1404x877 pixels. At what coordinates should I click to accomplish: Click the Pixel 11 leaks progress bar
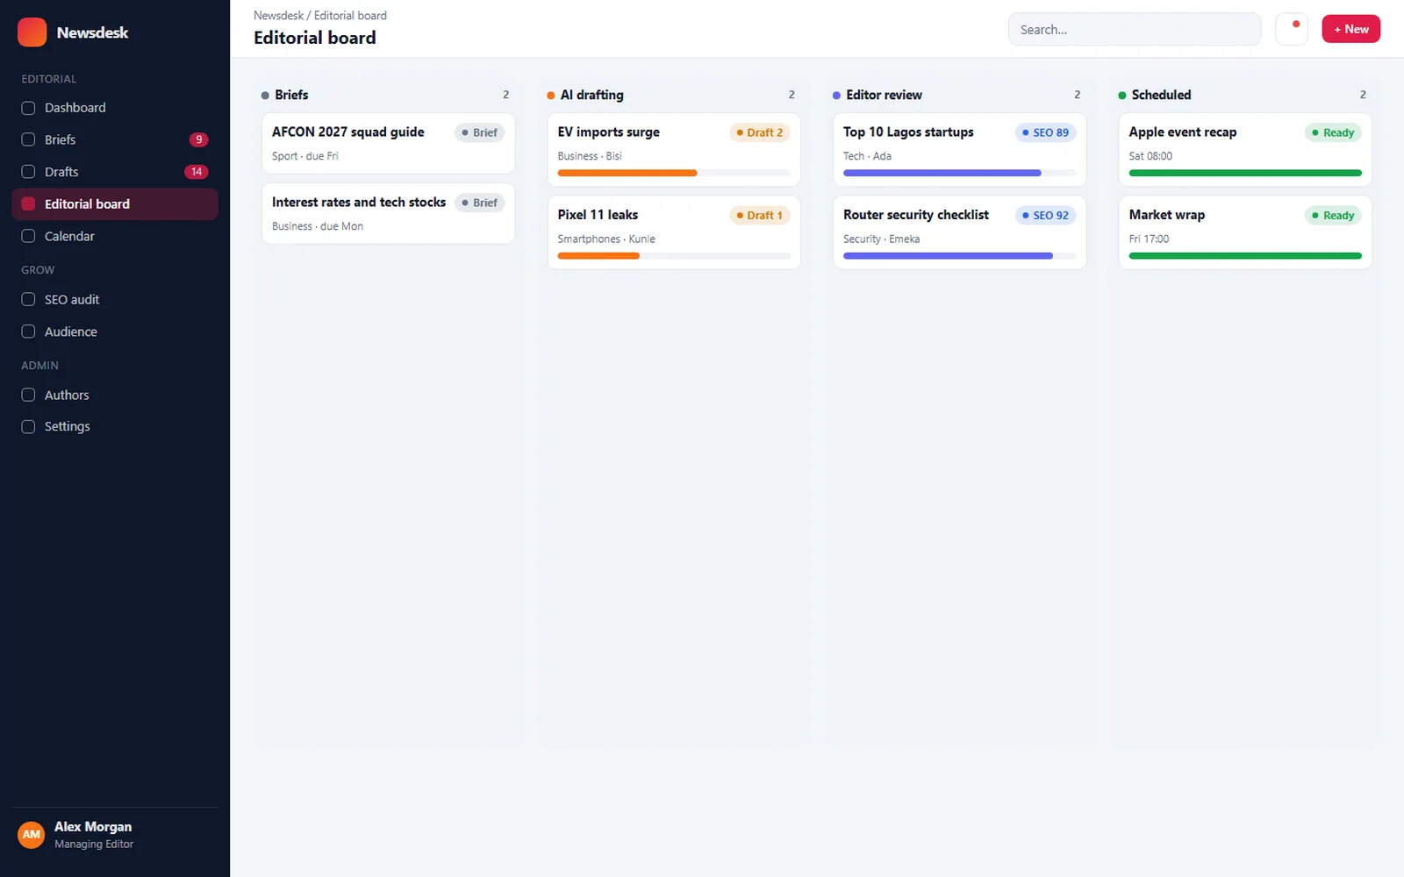point(674,256)
